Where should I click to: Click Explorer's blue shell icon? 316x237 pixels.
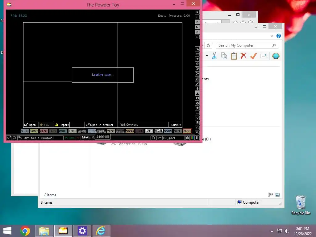point(276,56)
